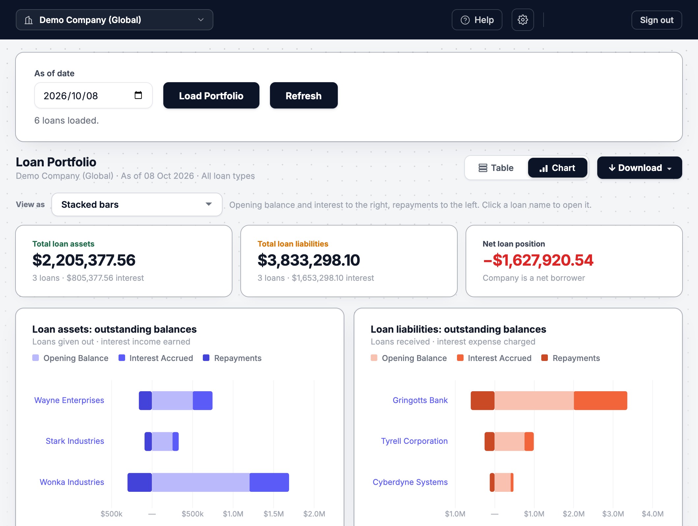
Task: Click the Table view rows icon
Action: click(483, 168)
